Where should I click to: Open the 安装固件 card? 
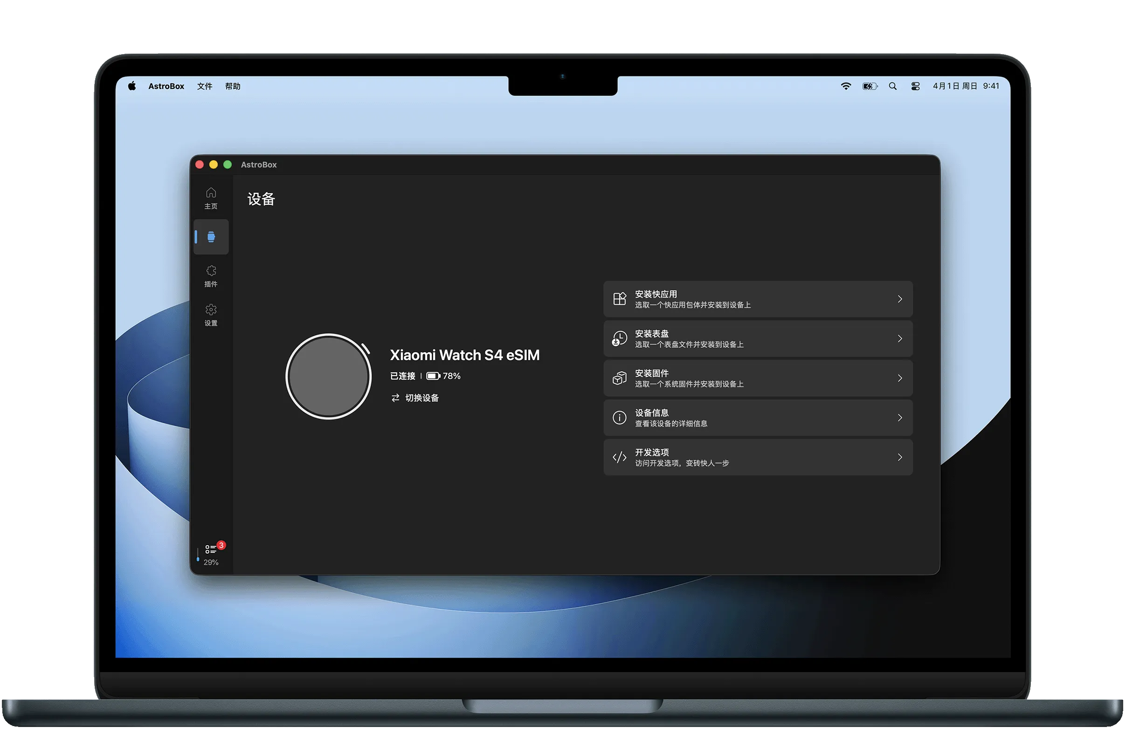point(758,378)
